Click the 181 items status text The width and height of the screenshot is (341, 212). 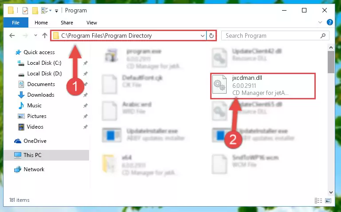[x=19, y=200]
